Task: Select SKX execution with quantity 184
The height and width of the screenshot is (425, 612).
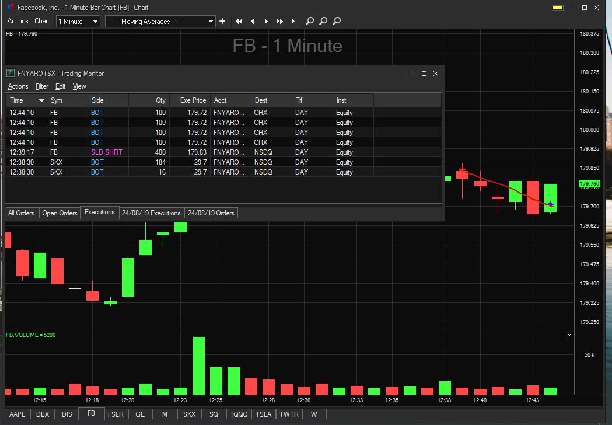Action: click(x=223, y=162)
